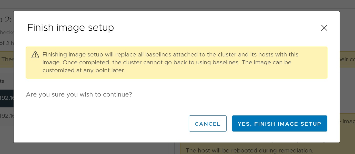Click the panel divider below the dialog
Image resolution: width=355 pixels, height=154 pixels.
pyautogui.click(x=171, y=148)
